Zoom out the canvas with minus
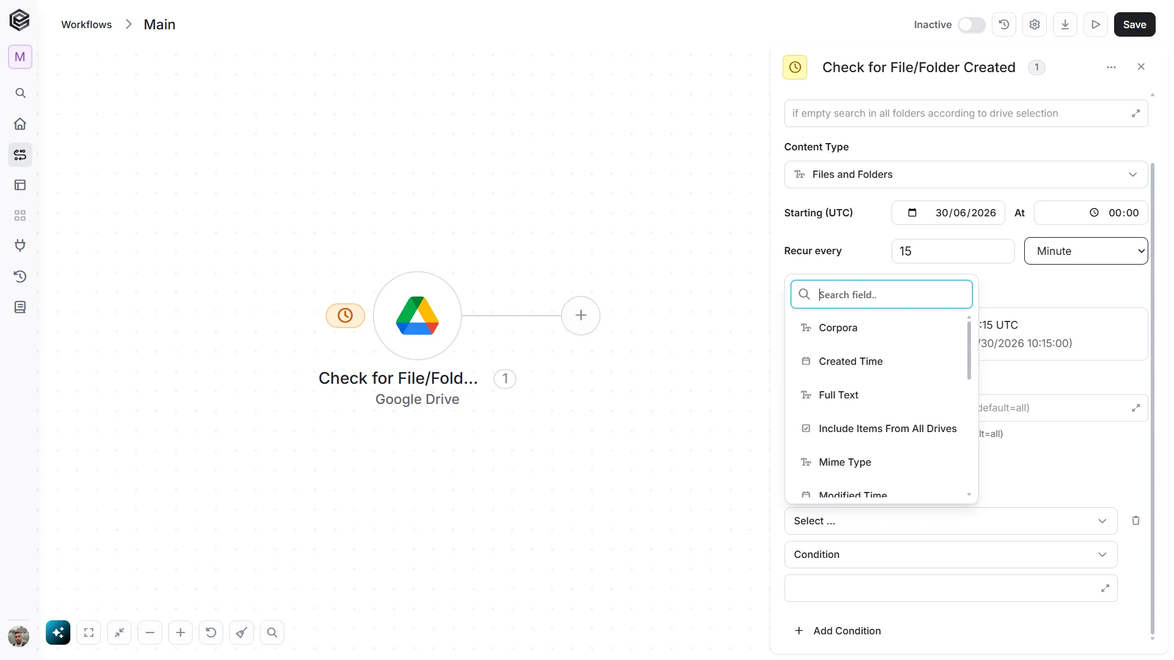This screenshot has width=1174, height=660. (x=150, y=632)
